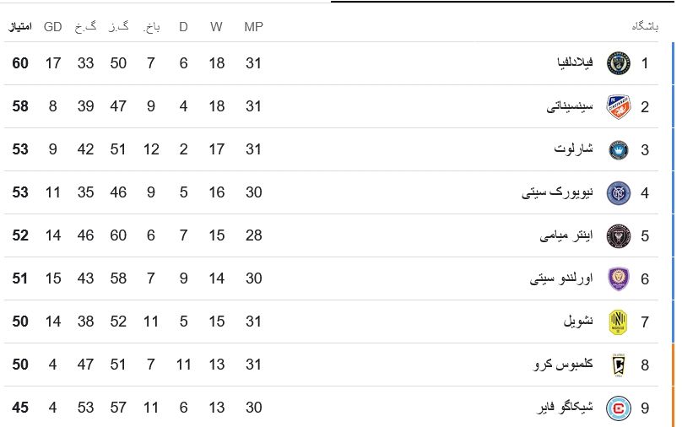Click the W column header
The image size is (682, 427).
216,27
